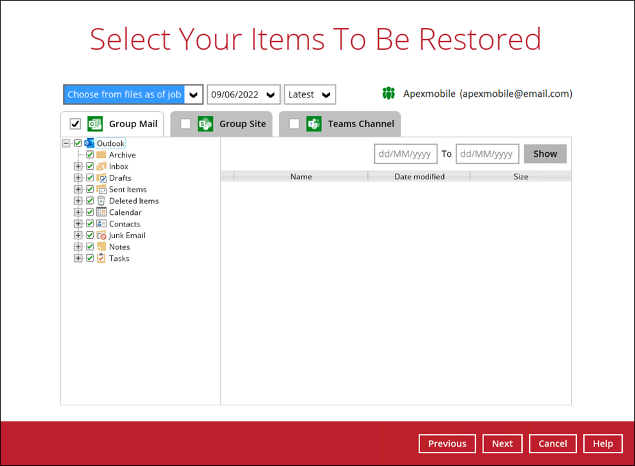Uncheck the Inbox folder checkbox
The width and height of the screenshot is (635, 466).
point(90,167)
